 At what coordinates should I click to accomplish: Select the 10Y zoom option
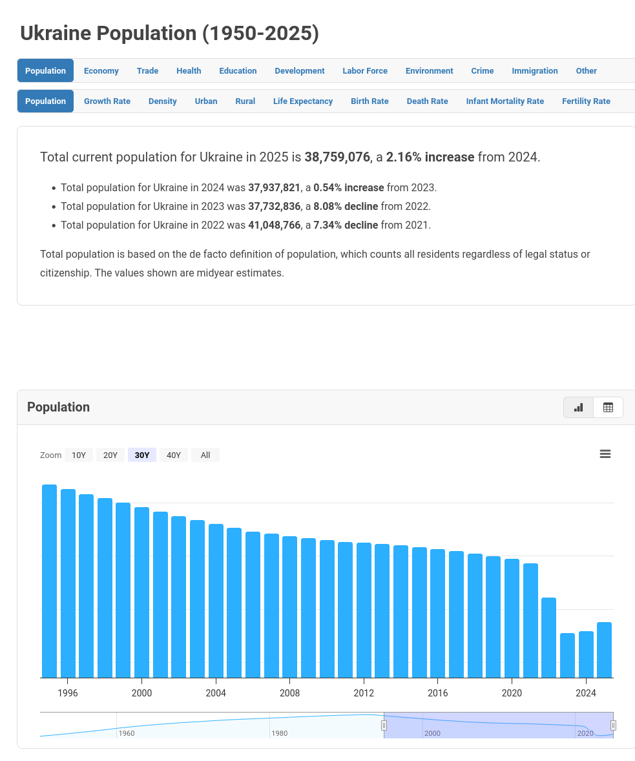click(79, 455)
